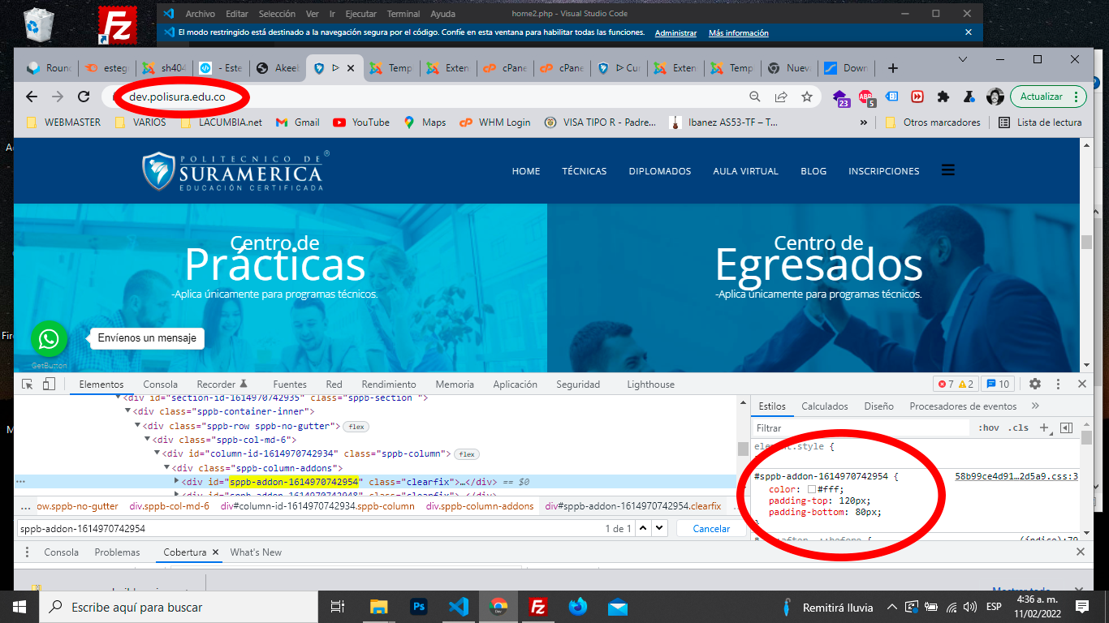1109x623 pixels.
Task: Click the Cancelar search button
Action: point(711,529)
